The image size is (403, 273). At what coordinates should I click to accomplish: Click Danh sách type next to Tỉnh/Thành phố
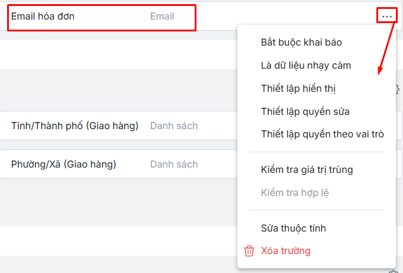(x=174, y=126)
